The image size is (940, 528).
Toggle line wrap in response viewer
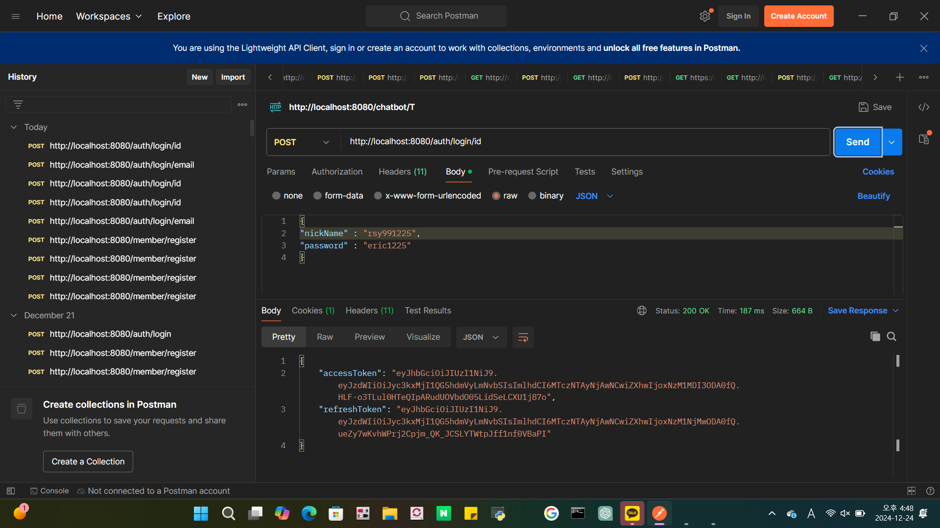click(523, 337)
